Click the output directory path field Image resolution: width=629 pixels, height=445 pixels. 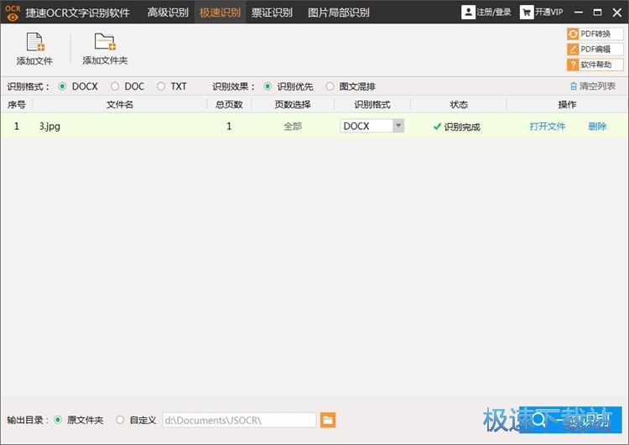pos(238,420)
